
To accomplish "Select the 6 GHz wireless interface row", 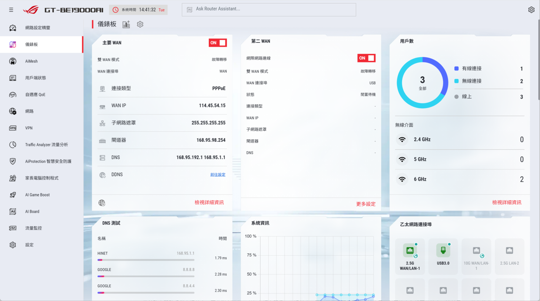I will click(x=460, y=179).
